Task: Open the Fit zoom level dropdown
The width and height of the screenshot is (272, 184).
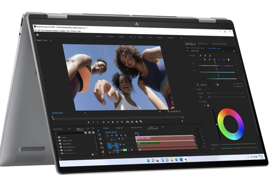Action: click(88, 112)
